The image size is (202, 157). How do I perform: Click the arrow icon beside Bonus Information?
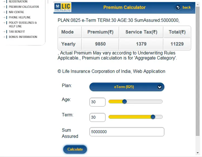pos(4,37)
